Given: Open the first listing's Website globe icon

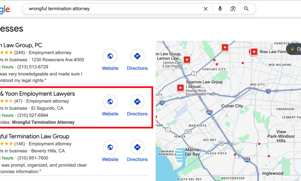Looking at the screenshot, I should click(x=110, y=56).
